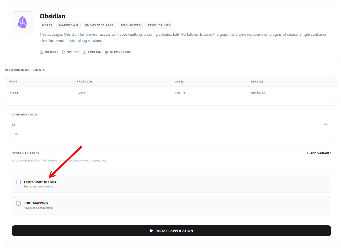Viewport: 341px width, 248px height.
Task: Check the Port Mapping checkbox
Action: point(18,203)
